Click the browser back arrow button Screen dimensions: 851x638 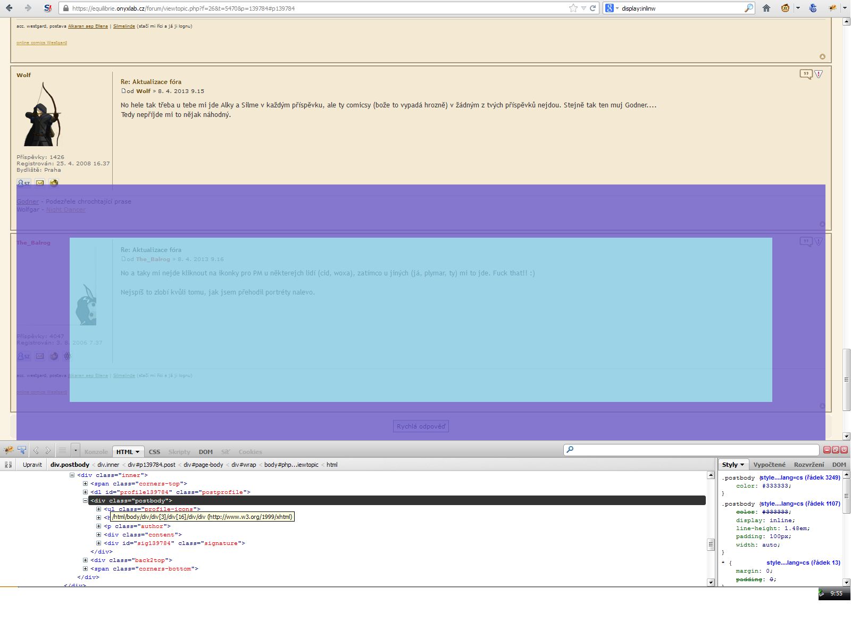pos(10,8)
